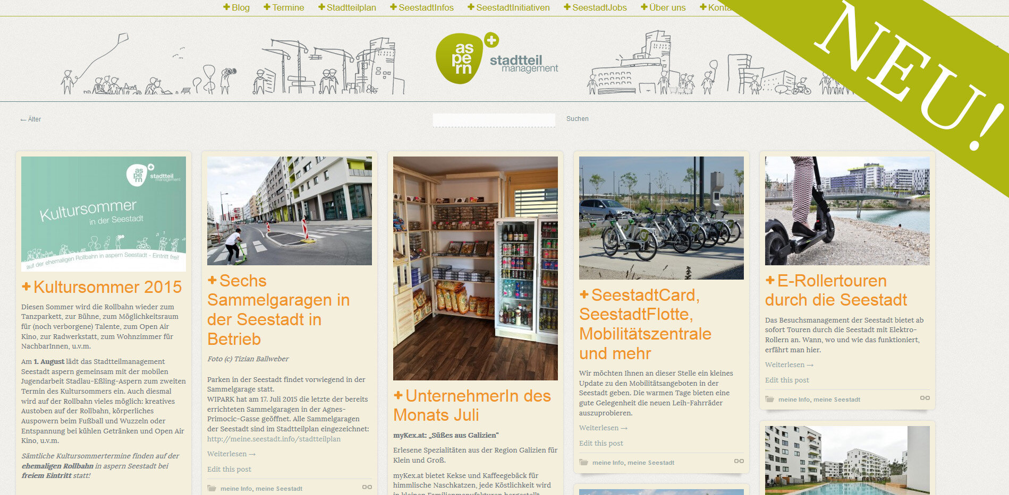Click the plus icon before Kultursommer 2015
The height and width of the screenshot is (495, 1009).
[26, 286]
